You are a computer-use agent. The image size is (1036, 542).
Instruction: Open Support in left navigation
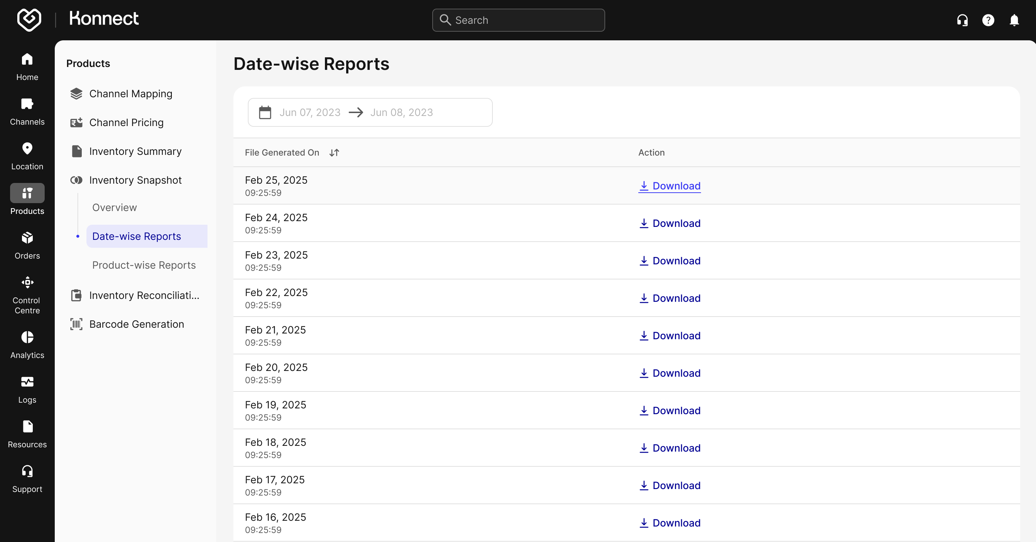coord(27,479)
